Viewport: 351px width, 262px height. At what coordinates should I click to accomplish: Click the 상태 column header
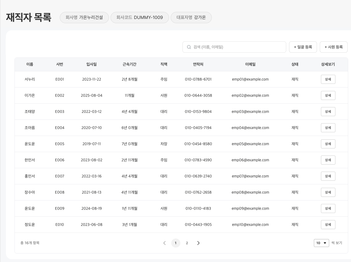(295, 64)
